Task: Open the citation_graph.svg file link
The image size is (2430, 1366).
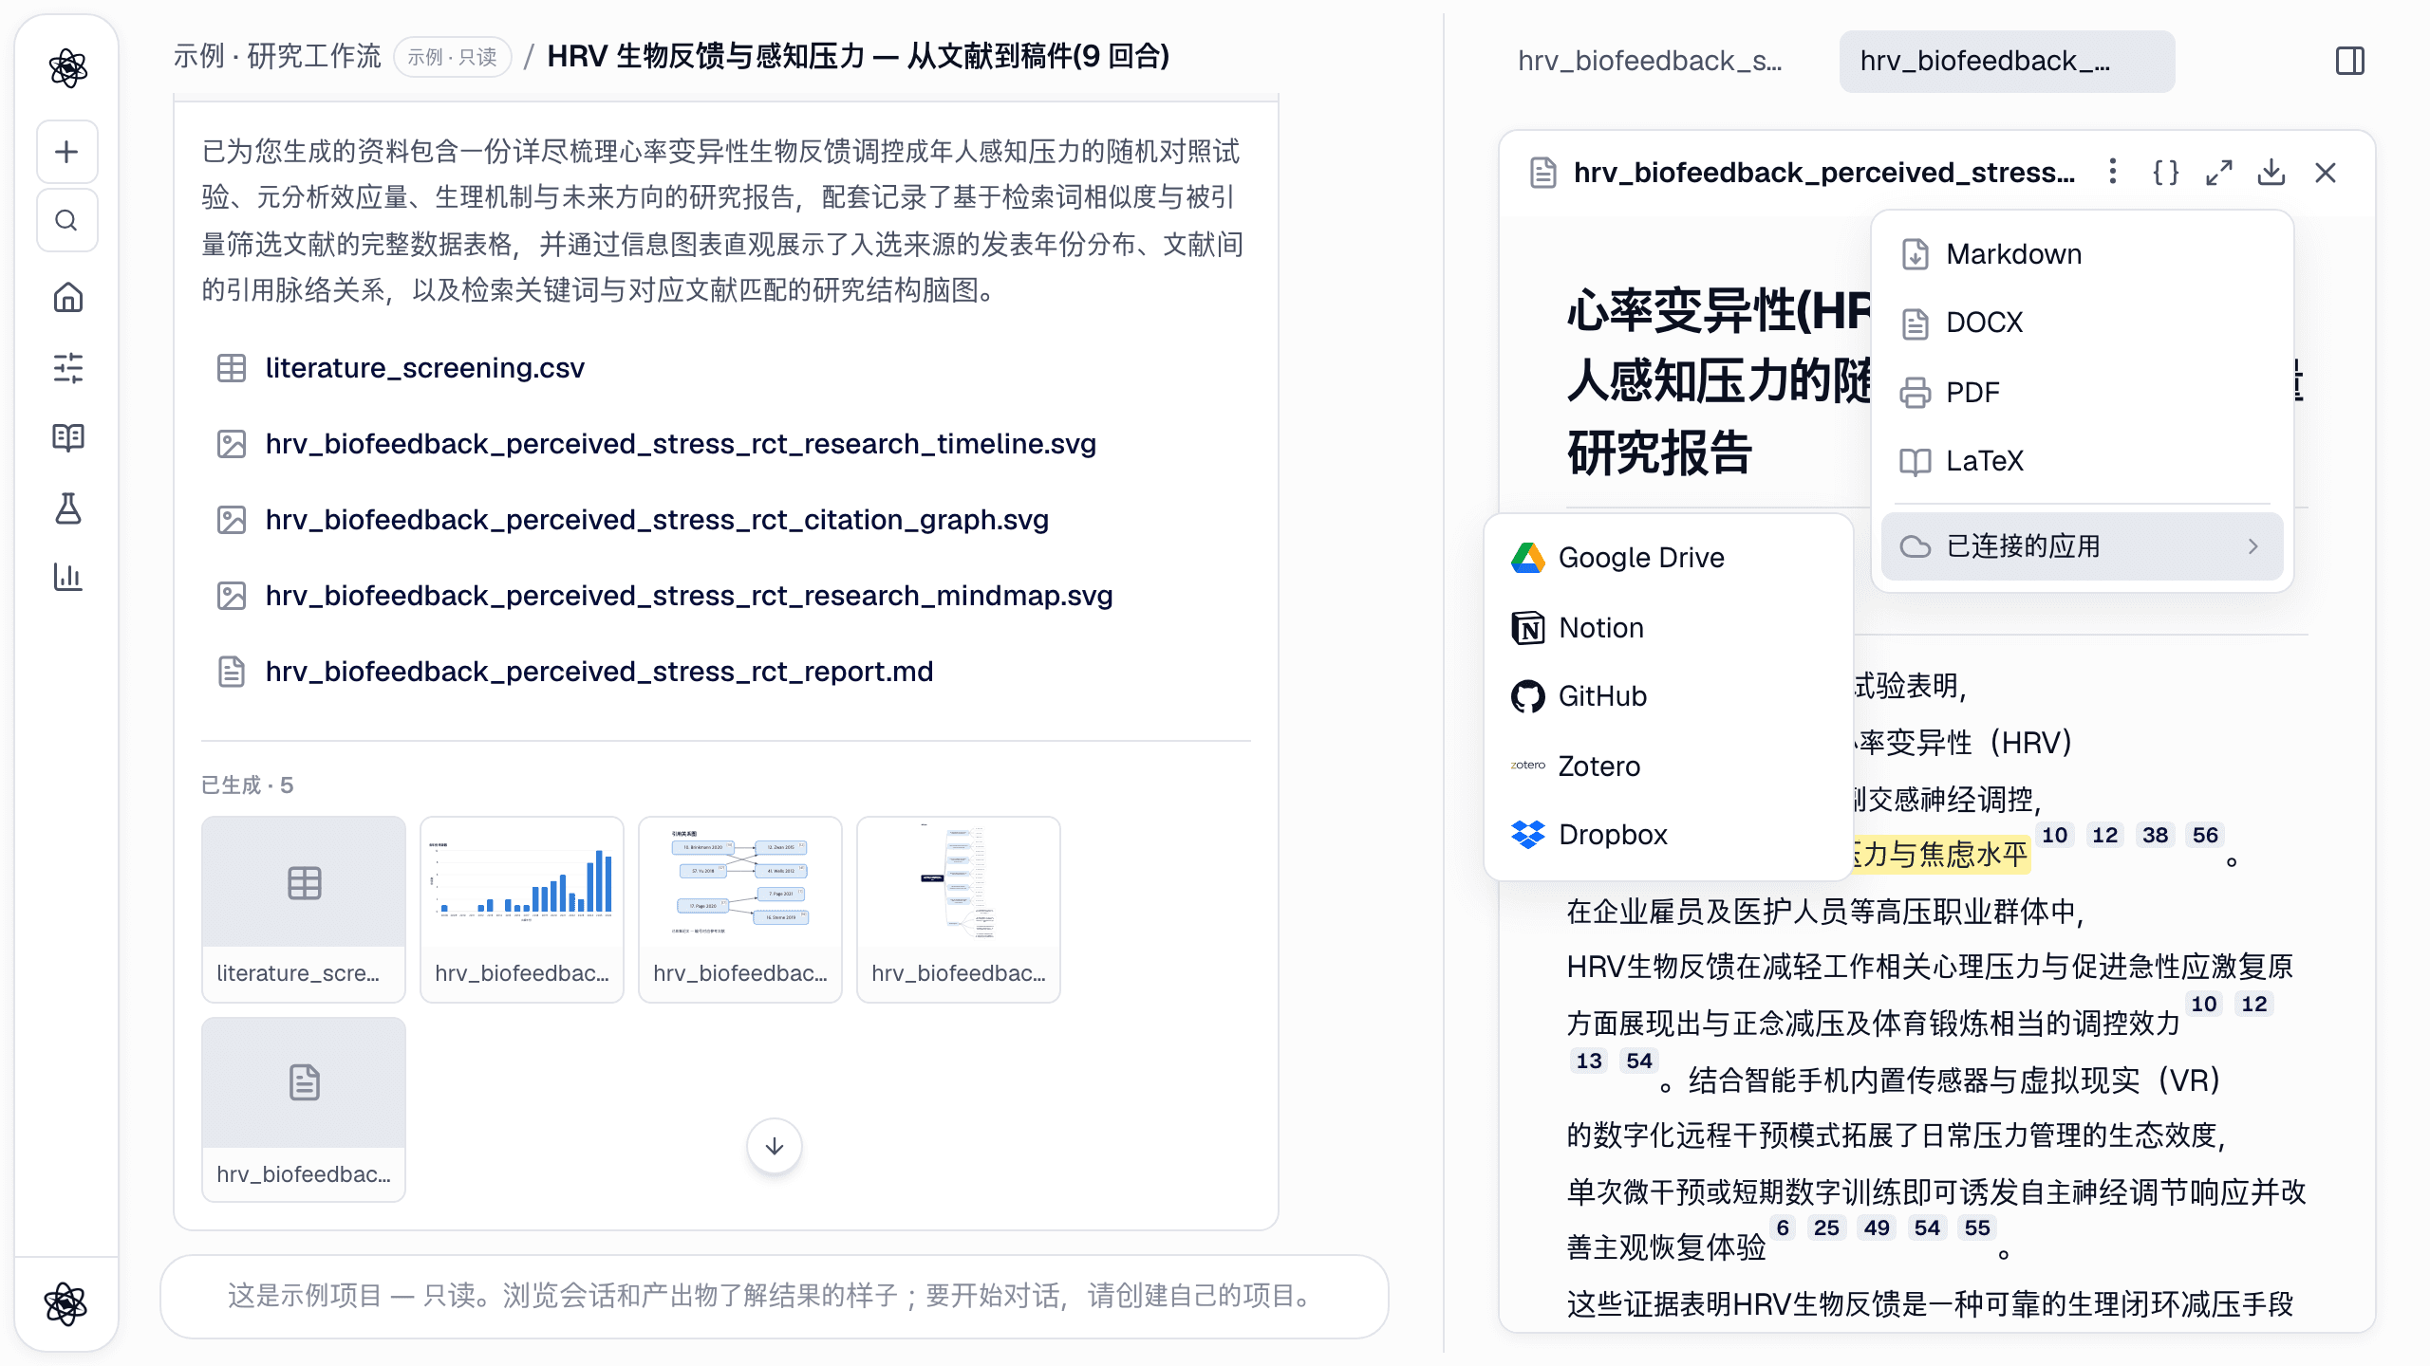Action: [x=657, y=520]
